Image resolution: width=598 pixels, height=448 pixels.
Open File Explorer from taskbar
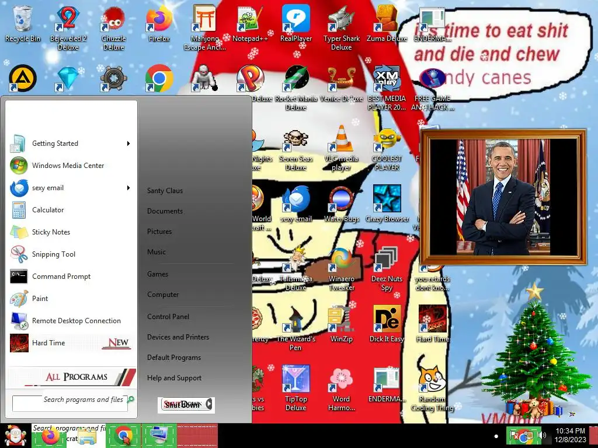[87, 436]
